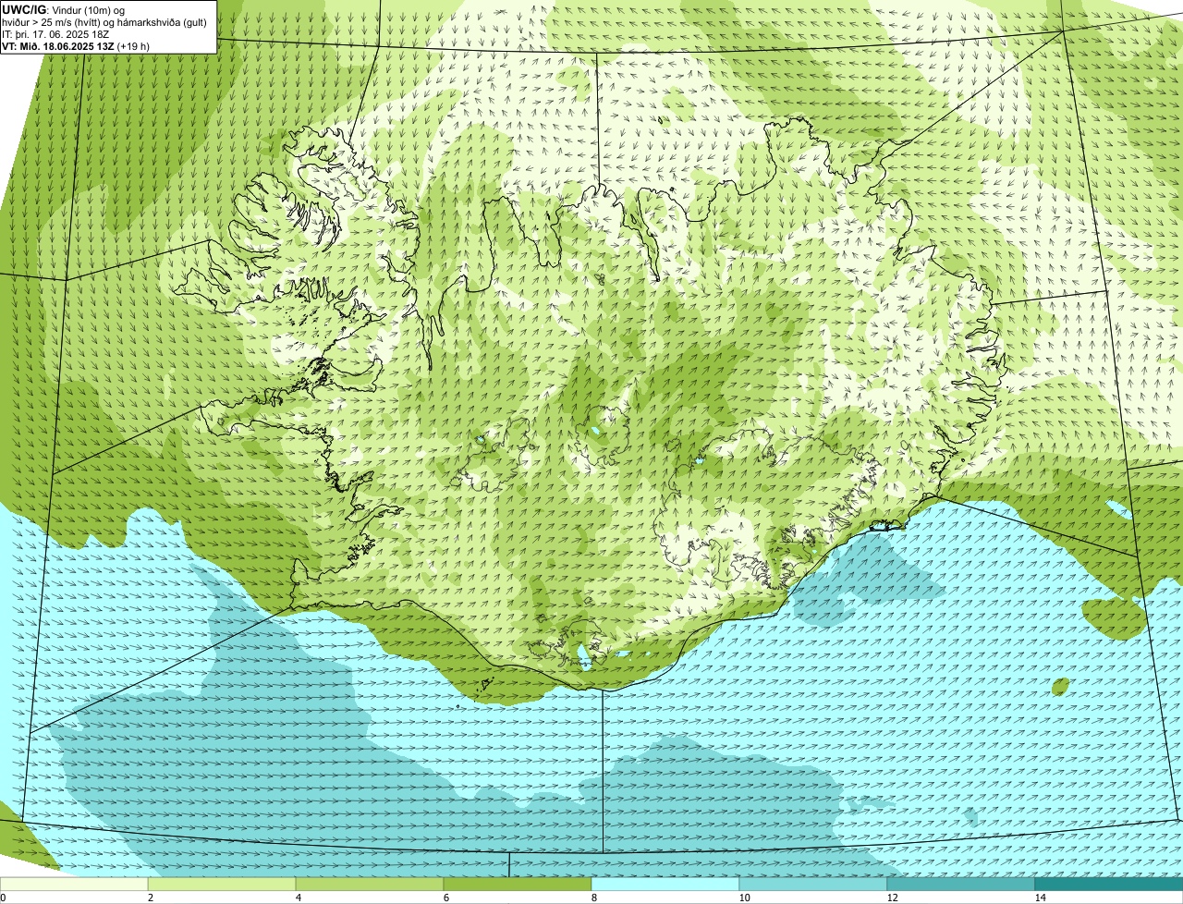Click the "8" label on the color scale

pyautogui.click(x=593, y=898)
